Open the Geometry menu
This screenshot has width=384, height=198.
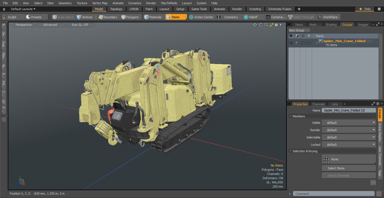(x=65, y=3)
